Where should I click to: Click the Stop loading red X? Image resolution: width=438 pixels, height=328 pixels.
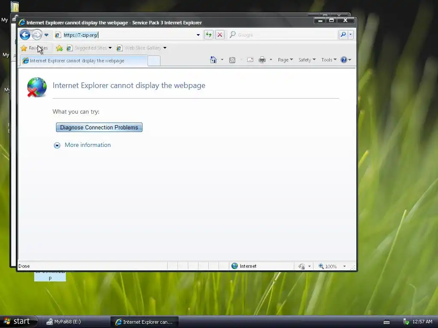[x=220, y=35]
